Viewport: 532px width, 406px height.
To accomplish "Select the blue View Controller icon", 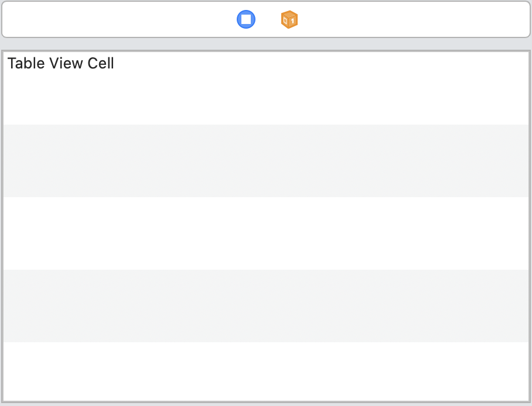I will click(x=246, y=19).
